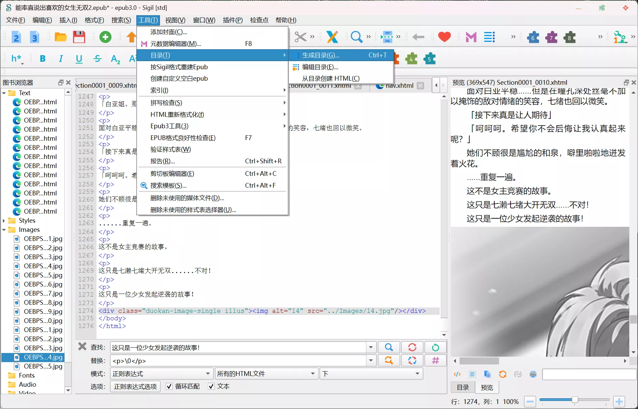
Task: Expand the Styles folder in book browser
Action: point(4,221)
